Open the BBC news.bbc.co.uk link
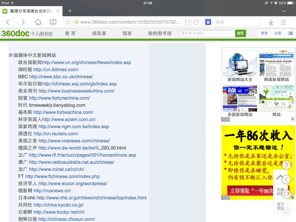 61,77
